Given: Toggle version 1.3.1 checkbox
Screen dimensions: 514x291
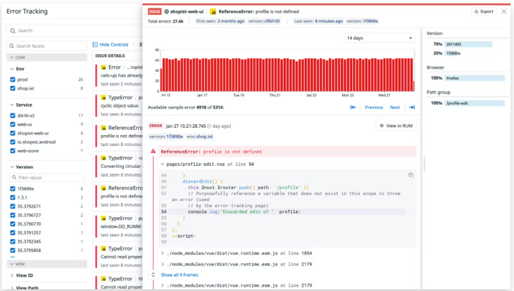Looking at the screenshot, I should [x=13, y=198].
